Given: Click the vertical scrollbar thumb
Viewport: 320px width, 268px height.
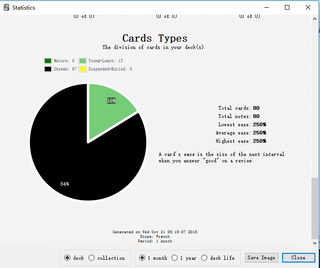Looking at the screenshot, I should [315, 208].
